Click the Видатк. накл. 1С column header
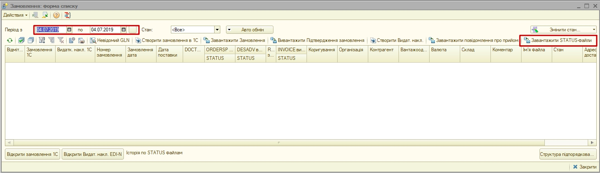 click(75, 54)
